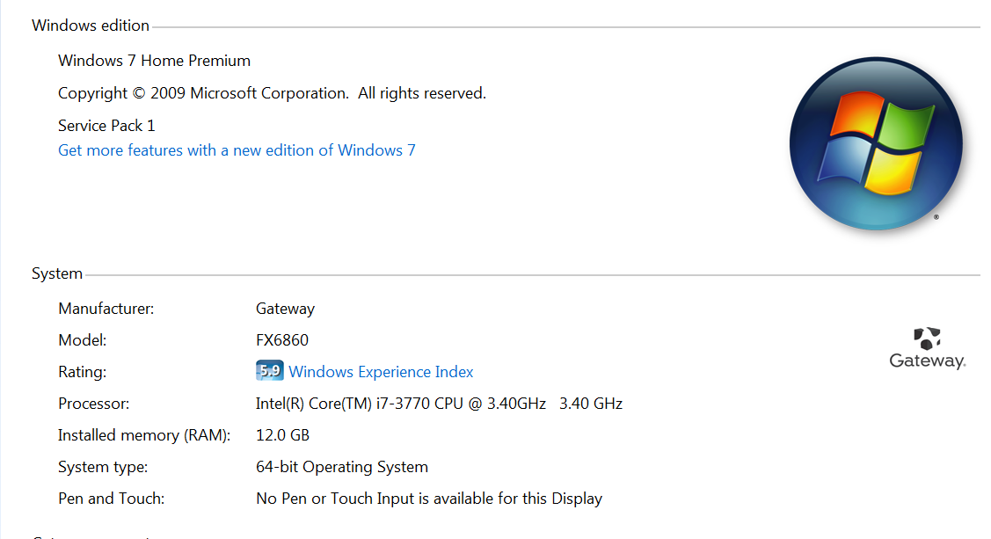Click the Windows edition section header
The image size is (991, 539).
coord(91,25)
